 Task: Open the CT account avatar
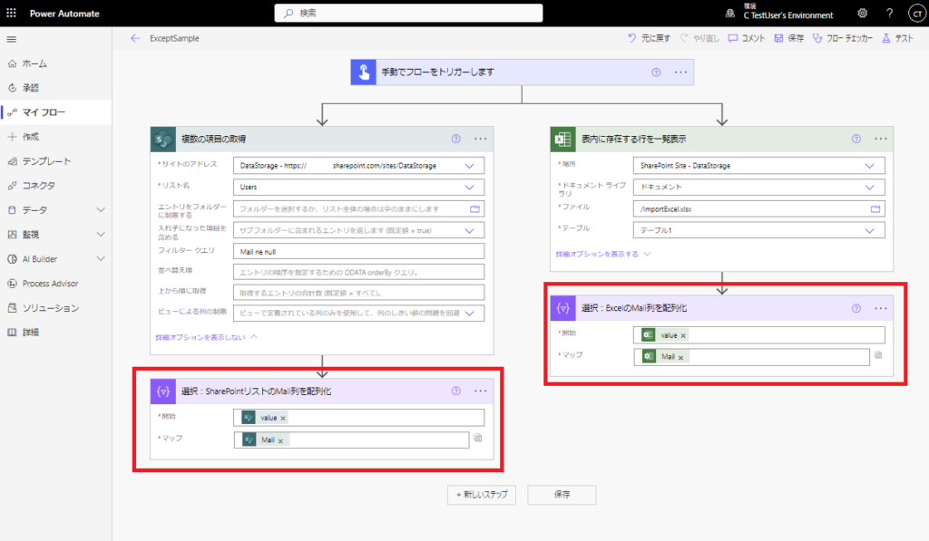916,14
